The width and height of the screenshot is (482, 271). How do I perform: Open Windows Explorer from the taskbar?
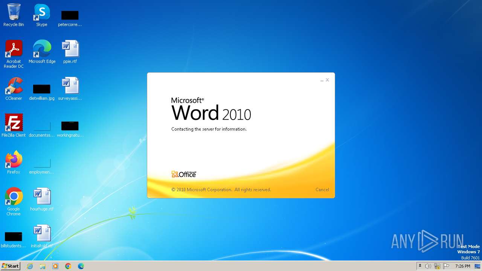(x=43, y=266)
